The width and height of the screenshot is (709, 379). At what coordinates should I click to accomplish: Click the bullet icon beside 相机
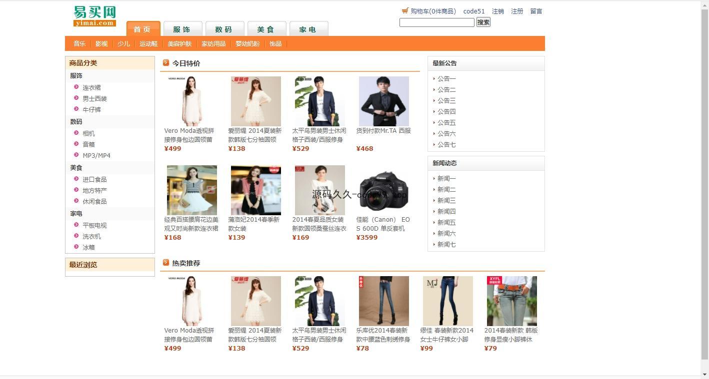[x=76, y=133]
